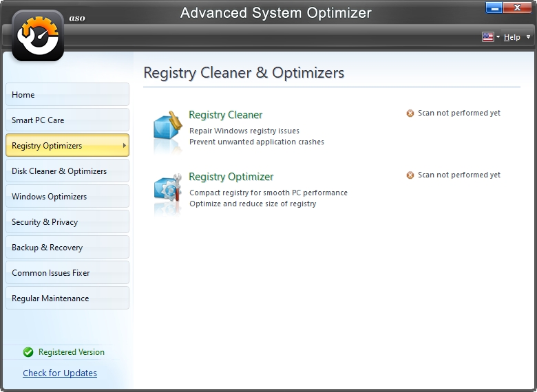Open the Registry Cleaner cube icon

point(168,126)
